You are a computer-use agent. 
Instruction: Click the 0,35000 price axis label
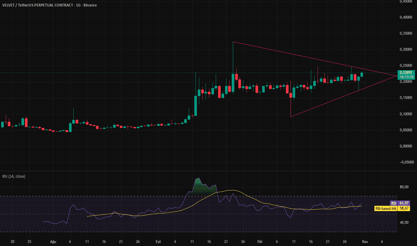(x=406, y=34)
